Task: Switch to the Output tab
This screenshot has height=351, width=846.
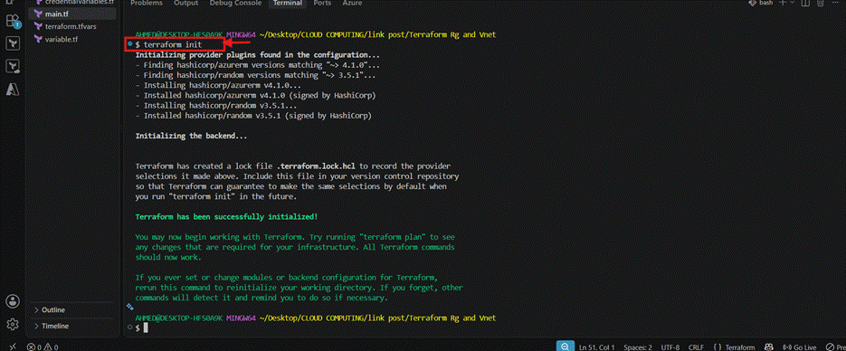Action: pos(186,4)
